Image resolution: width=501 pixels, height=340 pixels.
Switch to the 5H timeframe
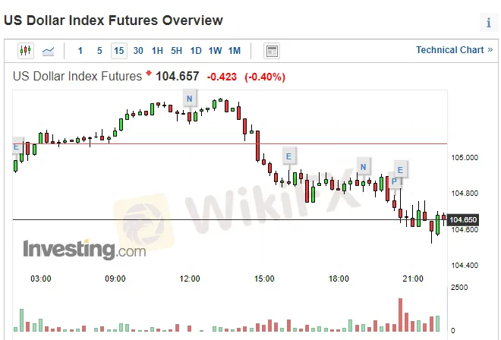(x=176, y=51)
